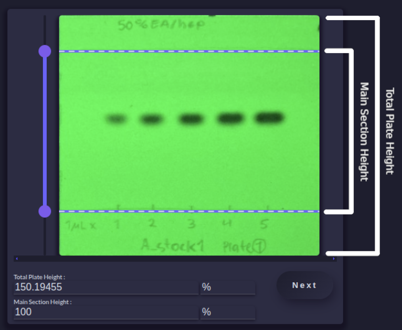Focus the Main Section Height value field

(x=106, y=312)
